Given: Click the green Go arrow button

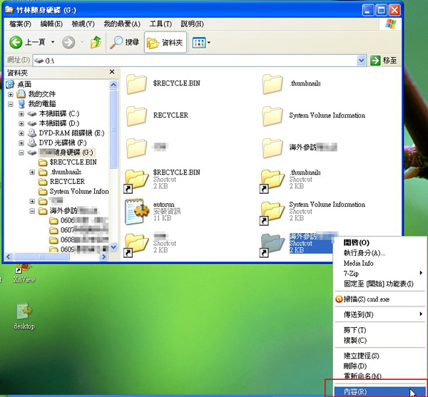Looking at the screenshot, I should click(x=375, y=61).
